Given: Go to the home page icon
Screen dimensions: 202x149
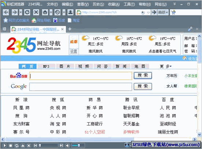Looking at the screenshot, I should click(45, 12).
